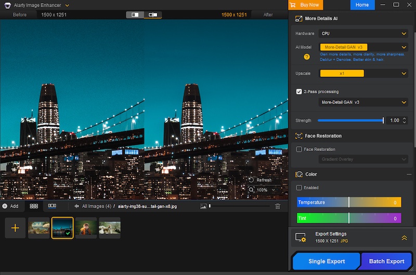Open the Home tab
Viewport: 416px width, 275px height.
[362, 5]
